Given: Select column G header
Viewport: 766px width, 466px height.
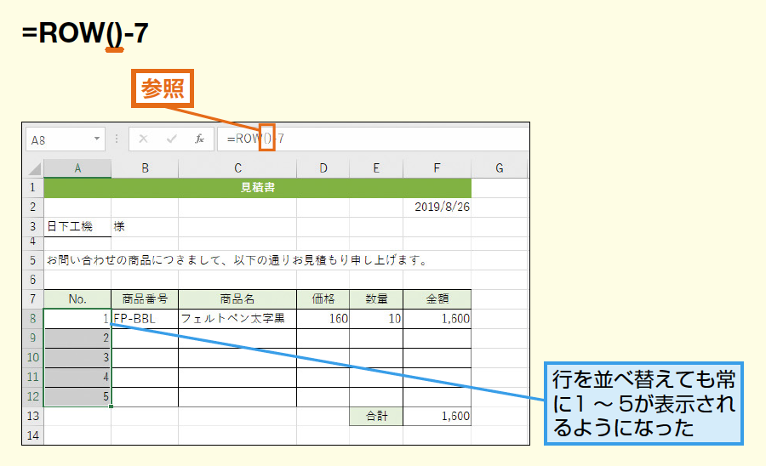Looking at the screenshot, I should [500, 169].
